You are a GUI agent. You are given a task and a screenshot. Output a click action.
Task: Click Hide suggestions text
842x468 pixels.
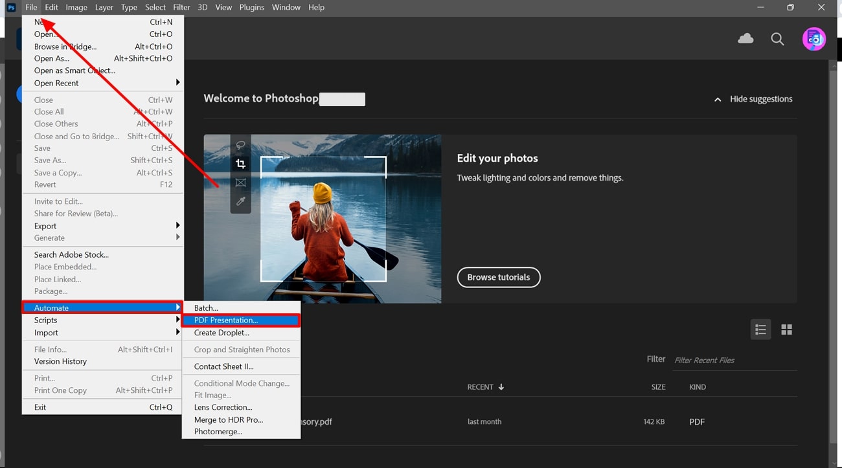pos(761,99)
